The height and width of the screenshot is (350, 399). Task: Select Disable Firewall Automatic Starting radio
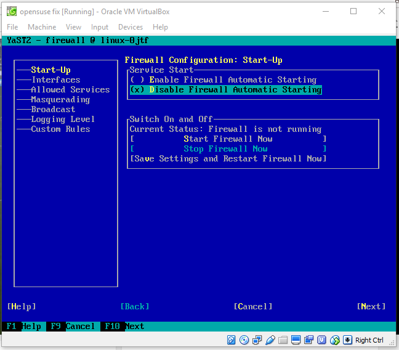point(226,90)
